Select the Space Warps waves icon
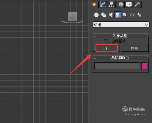The image size is (152, 123). coord(132,15)
